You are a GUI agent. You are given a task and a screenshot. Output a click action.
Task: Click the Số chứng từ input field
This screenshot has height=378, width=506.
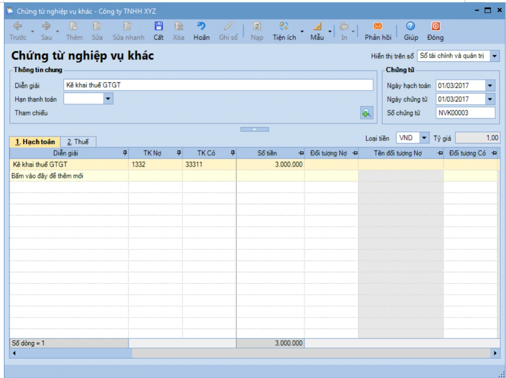[x=465, y=113]
